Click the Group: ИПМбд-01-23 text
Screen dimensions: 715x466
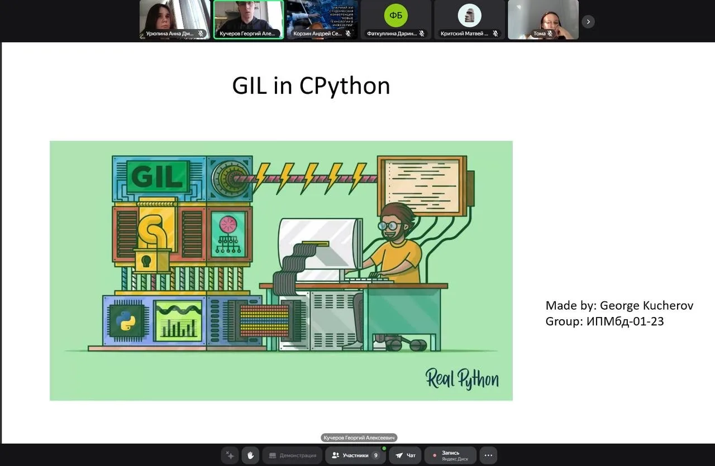point(605,321)
